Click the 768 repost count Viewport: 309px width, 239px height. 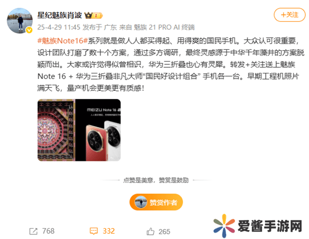pos(48,231)
